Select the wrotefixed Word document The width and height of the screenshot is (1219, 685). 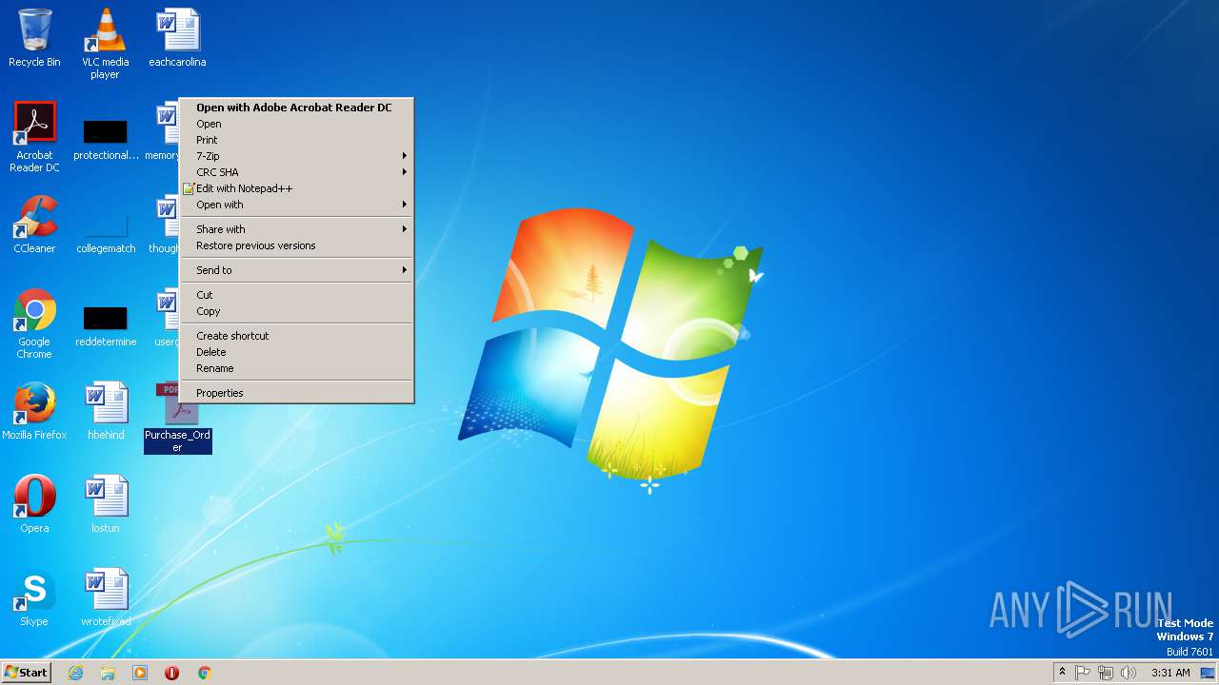coord(106,597)
